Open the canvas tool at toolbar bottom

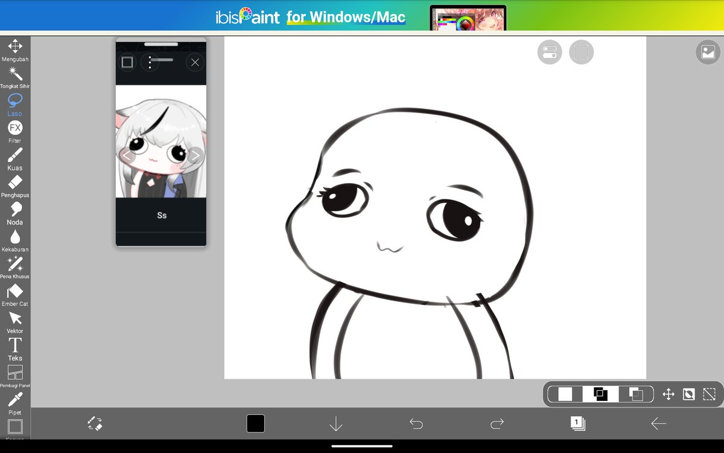pos(15,428)
